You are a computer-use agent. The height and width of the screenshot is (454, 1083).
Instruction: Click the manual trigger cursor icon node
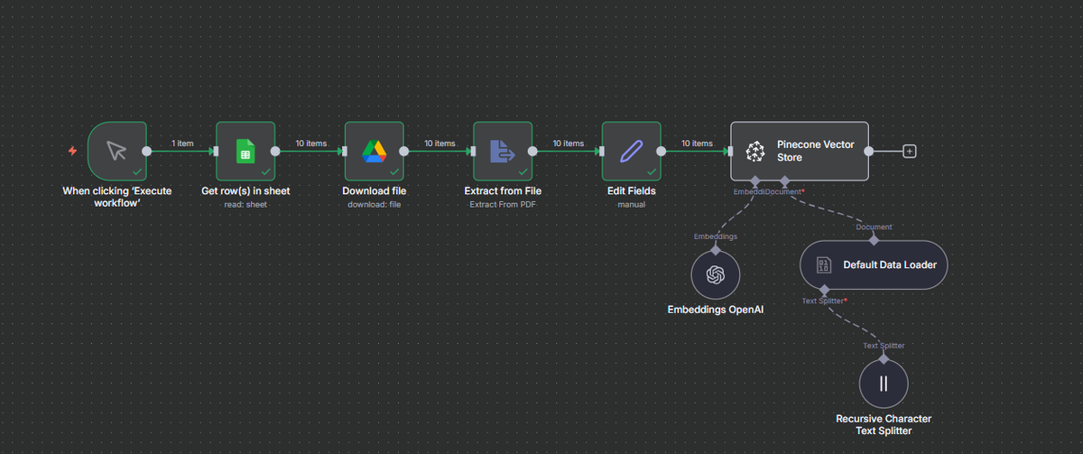click(116, 151)
